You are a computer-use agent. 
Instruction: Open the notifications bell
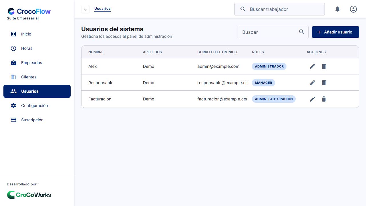click(x=337, y=9)
